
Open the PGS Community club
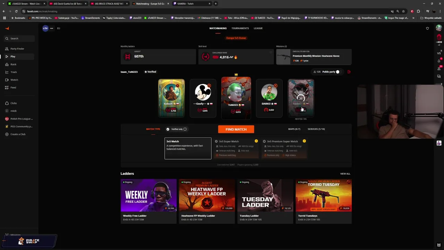point(19,126)
